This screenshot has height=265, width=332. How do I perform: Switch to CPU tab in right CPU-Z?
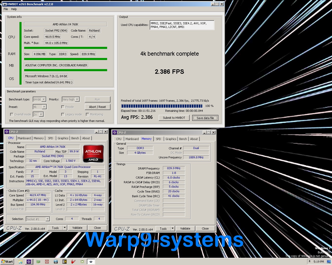(x=119, y=139)
